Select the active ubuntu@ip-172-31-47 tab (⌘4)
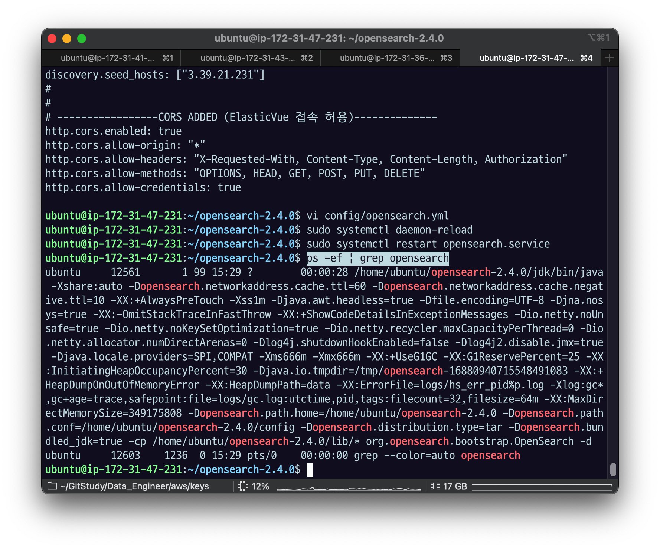The width and height of the screenshot is (660, 549). click(530, 58)
